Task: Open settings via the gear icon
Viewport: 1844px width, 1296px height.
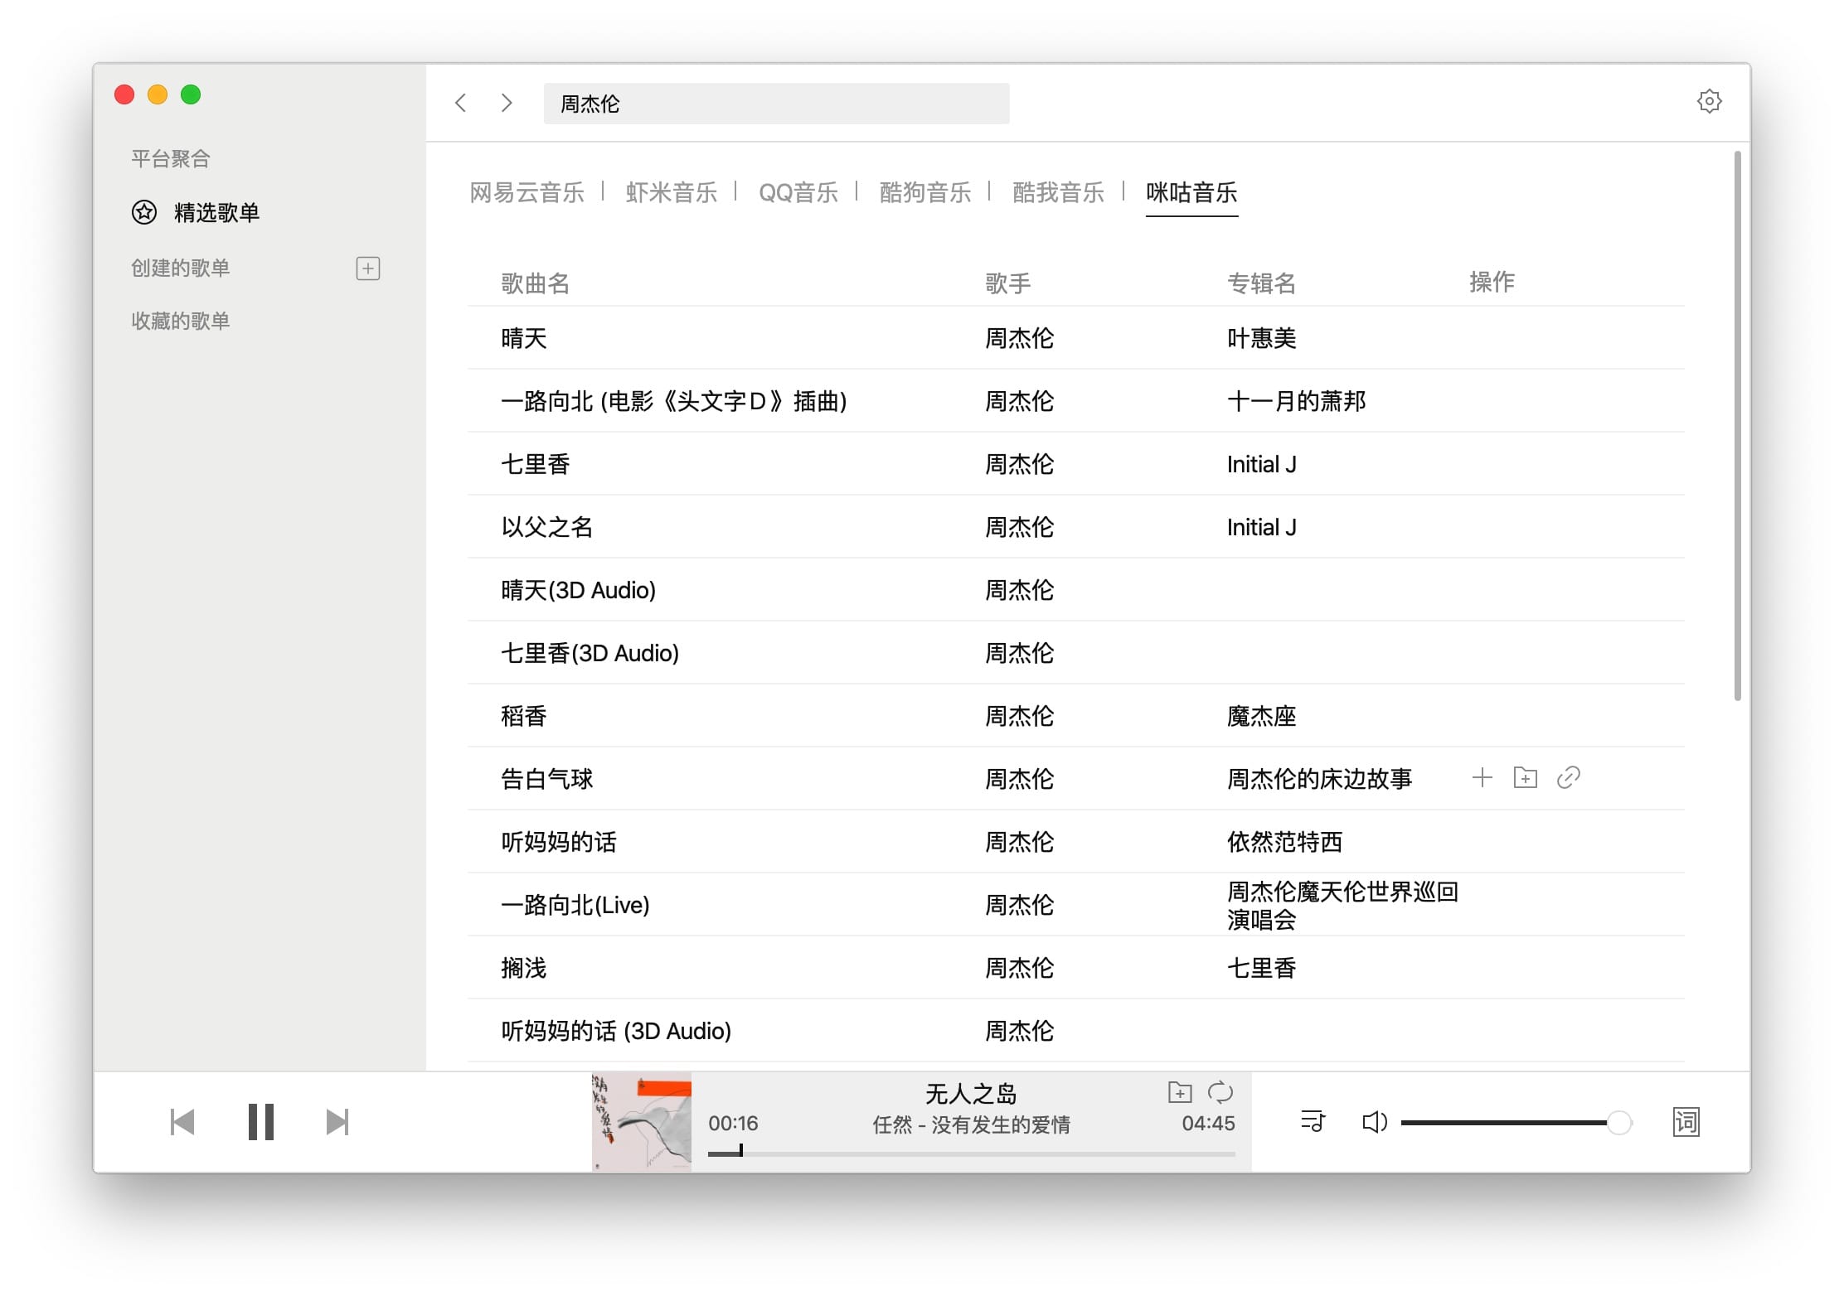Action: point(1709,102)
